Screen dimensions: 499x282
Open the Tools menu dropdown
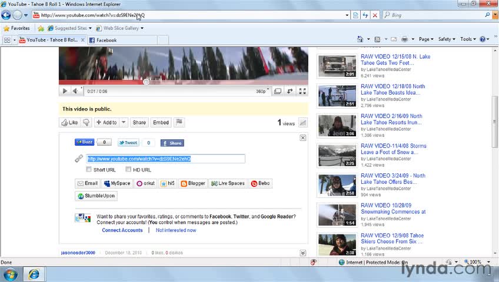[468, 39]
